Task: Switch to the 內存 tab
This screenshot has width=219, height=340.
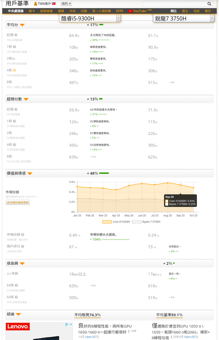Action: (x=72, y=11)
